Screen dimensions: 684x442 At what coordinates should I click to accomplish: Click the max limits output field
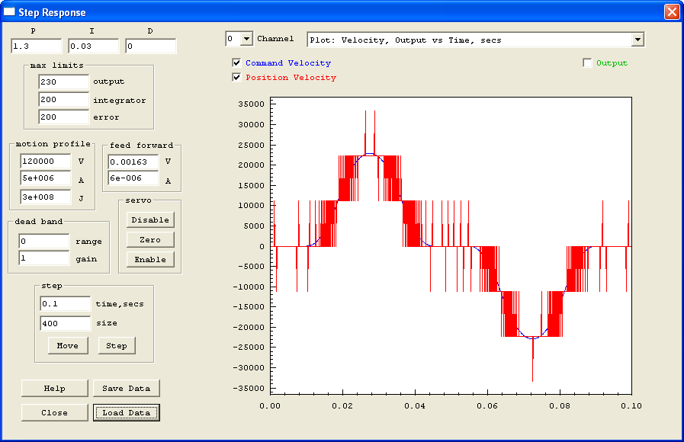pyautogui.click(x=63, y=82)
